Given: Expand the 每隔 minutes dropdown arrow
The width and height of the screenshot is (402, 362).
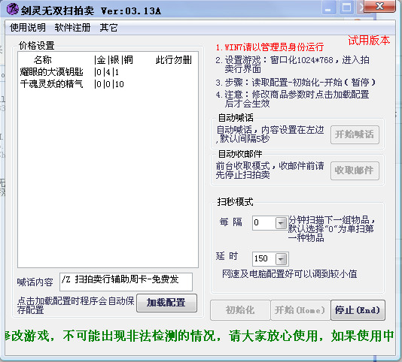Looking at the screenshot, I should [x=281, y=223].
